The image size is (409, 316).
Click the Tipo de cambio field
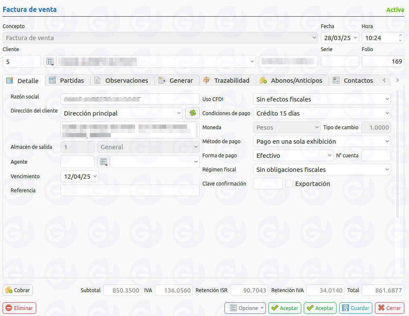coord(376,127)
